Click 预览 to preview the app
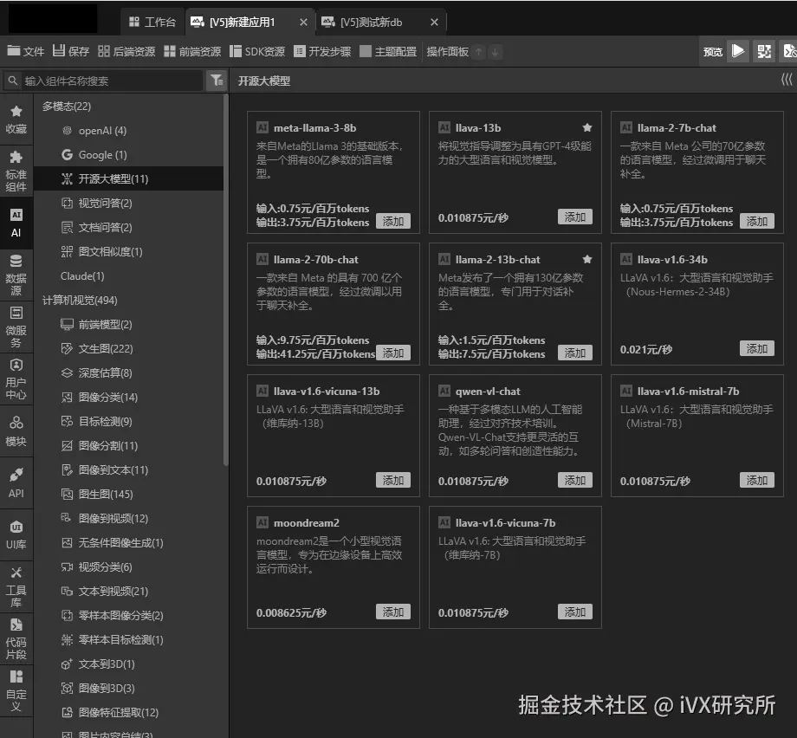Image resolution: width=797 pixels, height=738 pixels. click(712, 51)
